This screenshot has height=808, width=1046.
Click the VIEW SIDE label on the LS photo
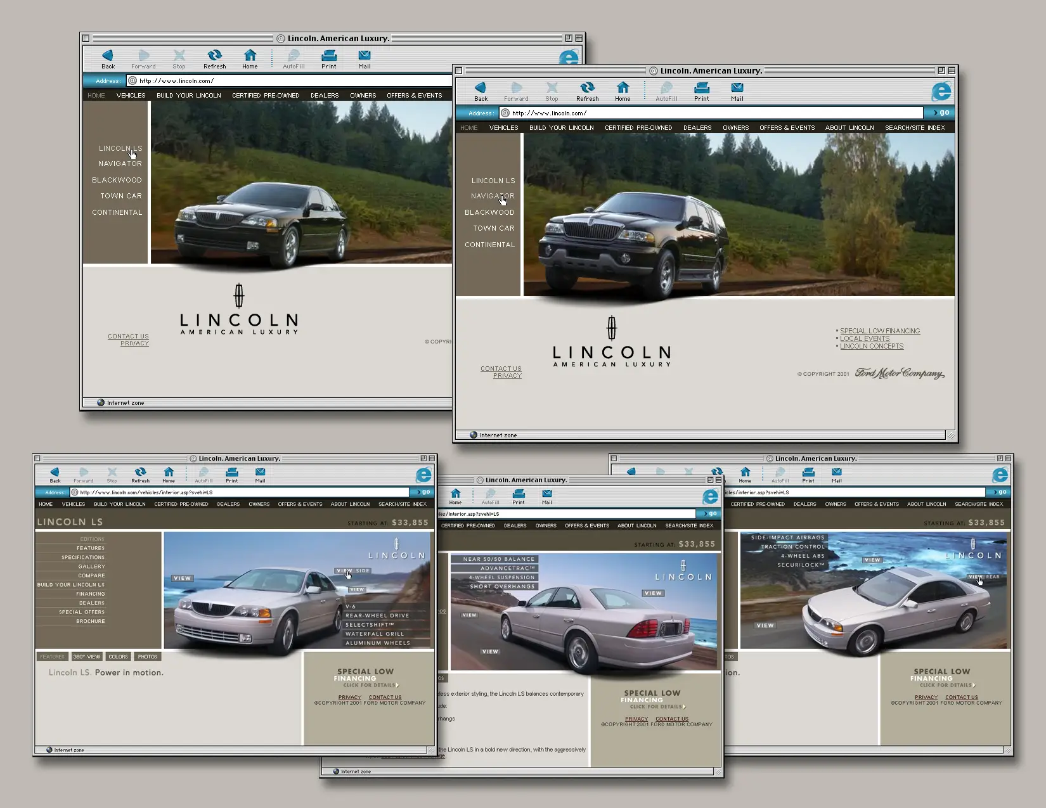(x=353, y=571)
